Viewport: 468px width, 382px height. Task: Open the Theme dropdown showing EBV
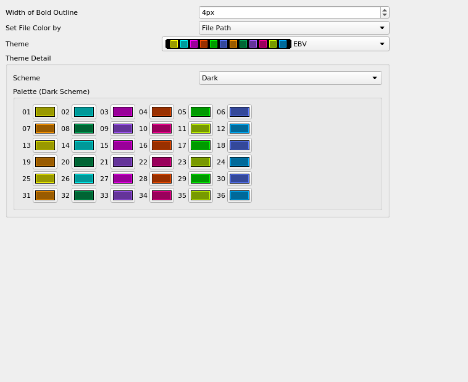coord(275,44)
